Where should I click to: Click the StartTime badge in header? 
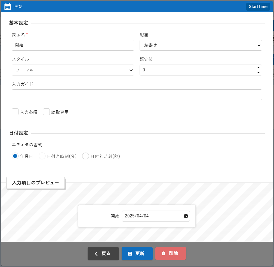click(258, 7)
